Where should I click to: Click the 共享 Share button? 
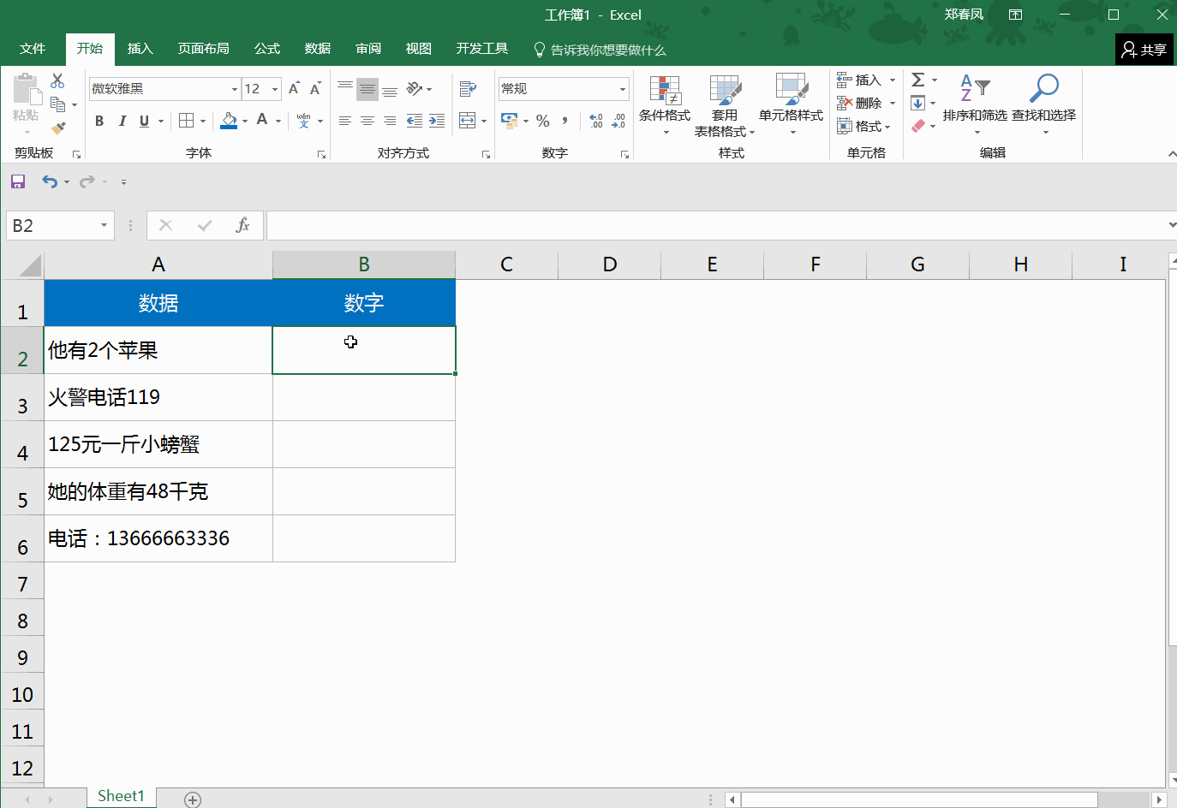tap(1144, 50)
